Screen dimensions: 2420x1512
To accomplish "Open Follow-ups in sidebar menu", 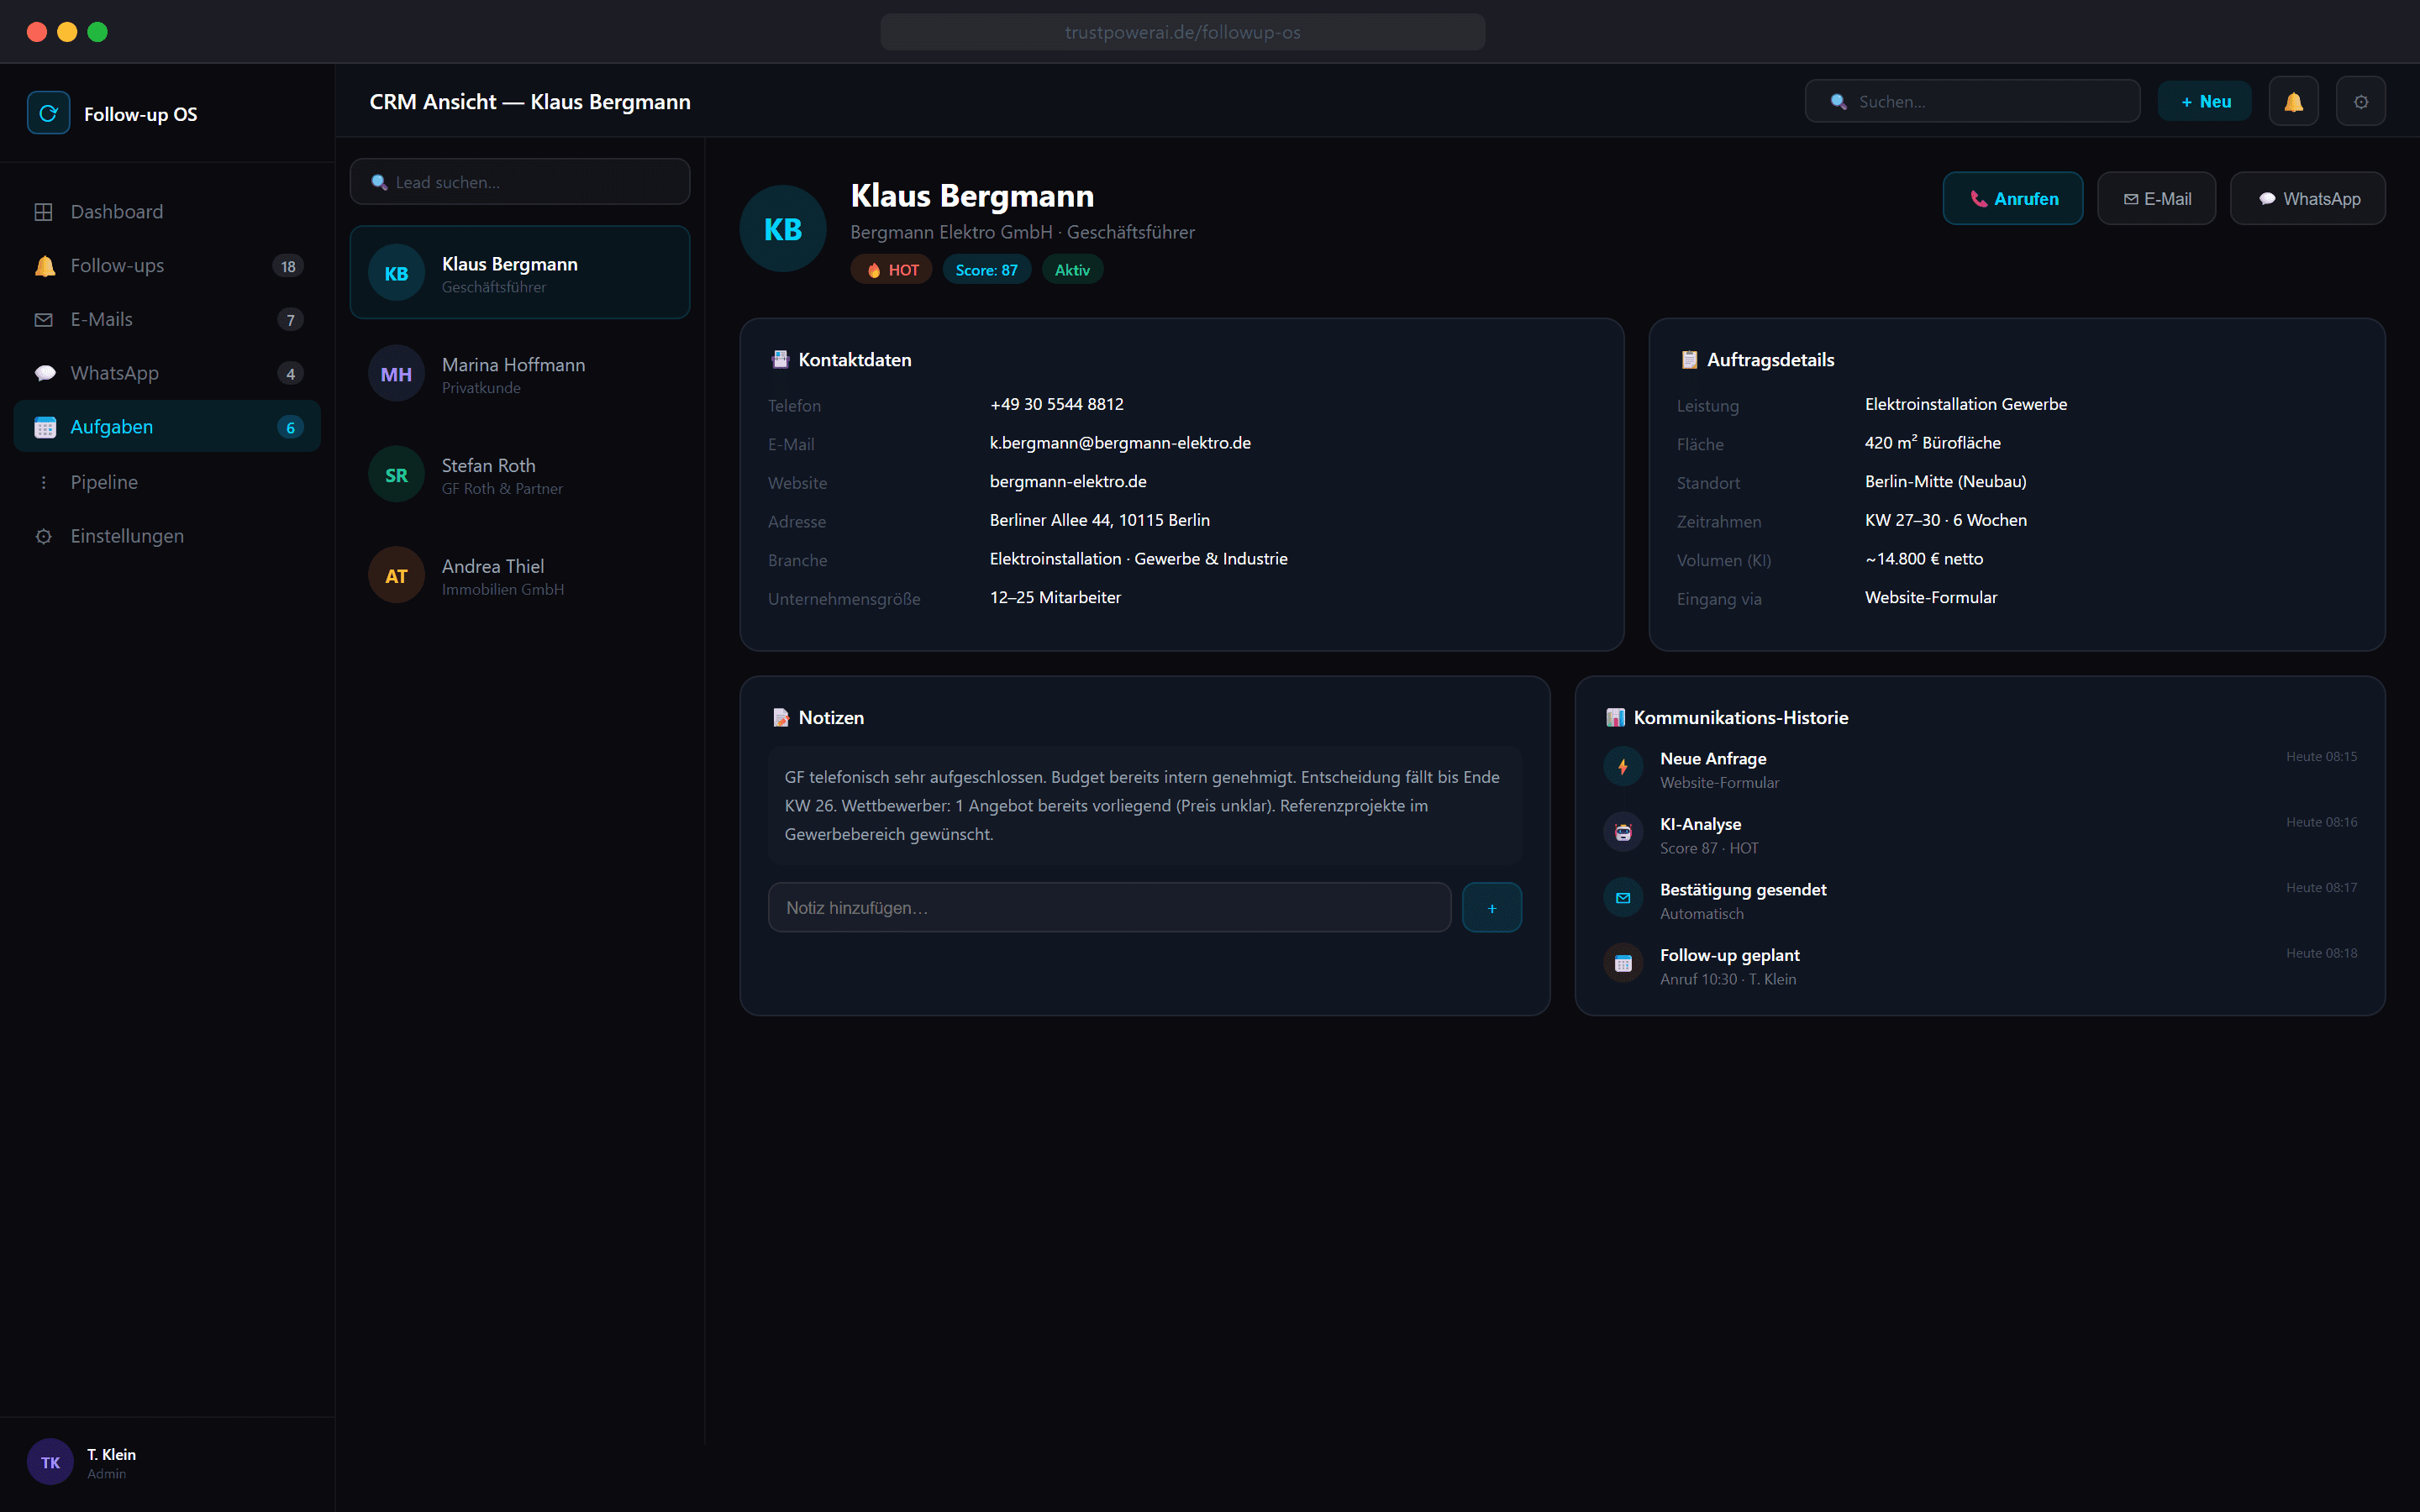I will [167, 266].
